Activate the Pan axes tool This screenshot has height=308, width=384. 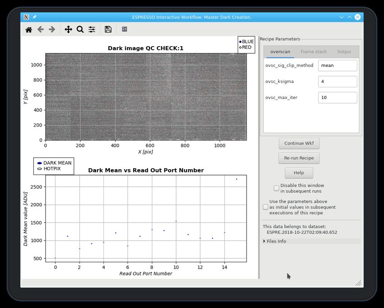tap(68, 29)
